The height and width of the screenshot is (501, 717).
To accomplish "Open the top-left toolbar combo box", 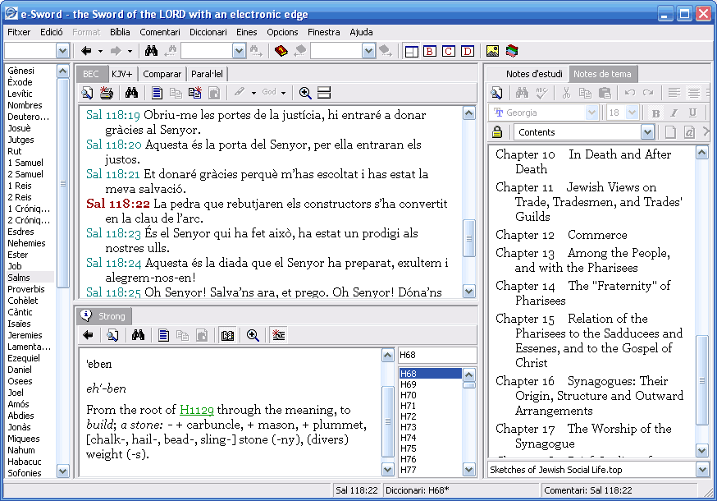I will click(62, 51).
